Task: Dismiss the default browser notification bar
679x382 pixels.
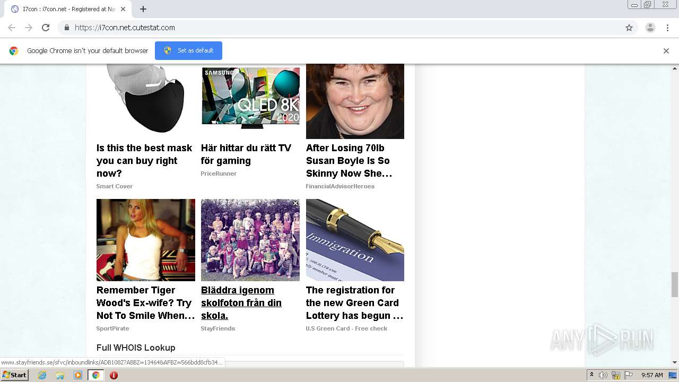Action: 666,51
